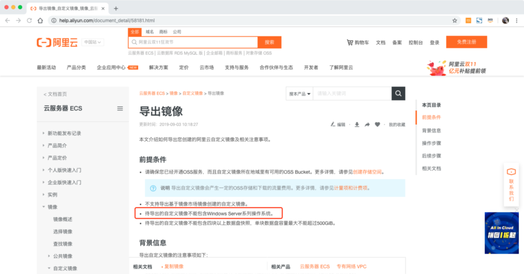Open the shopping cart (购物车)
Screen dimensions: 524x274
358,43
